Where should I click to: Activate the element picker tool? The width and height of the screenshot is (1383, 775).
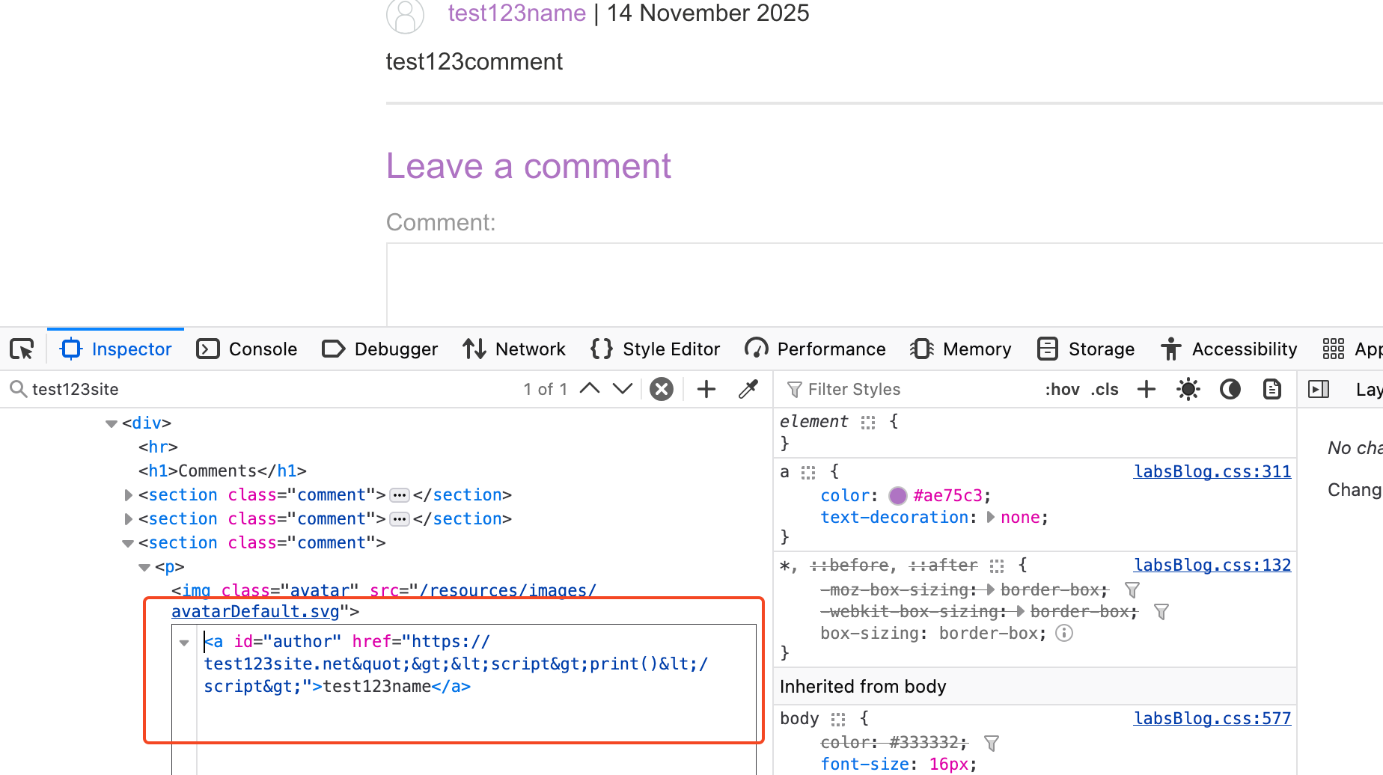(x=22, y=349)
